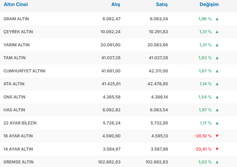Open the ATA ALTIN entry
The height and width of the screenshot is (167, 237).
pyautogui.click(x=14, y=84)
